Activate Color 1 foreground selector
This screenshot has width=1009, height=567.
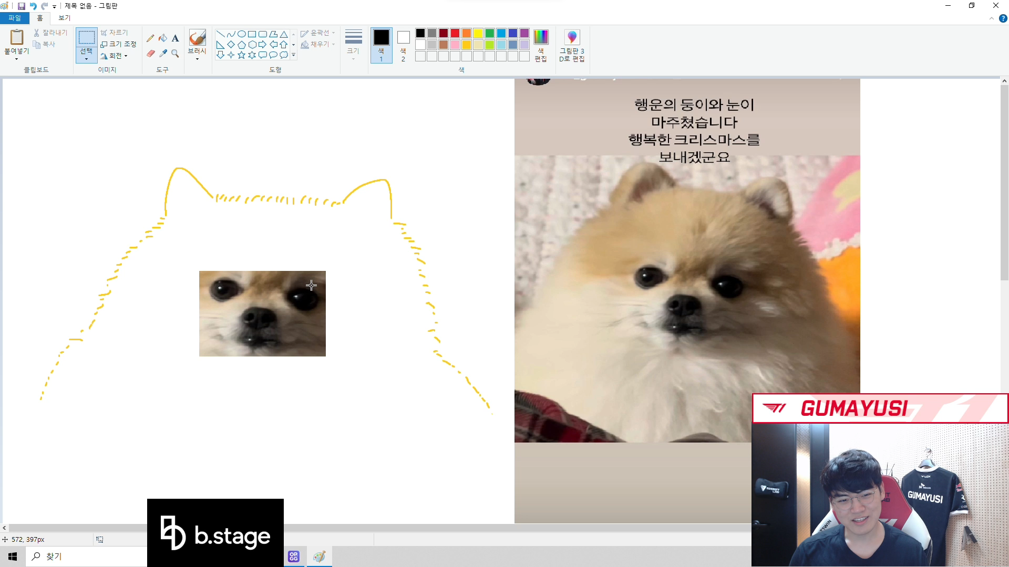point(381,46)
